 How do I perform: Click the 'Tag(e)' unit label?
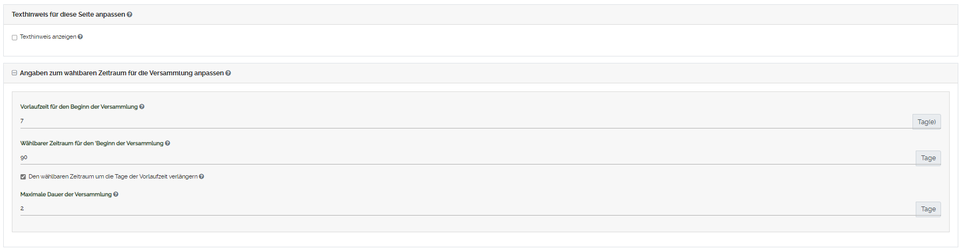pos(927,122)
